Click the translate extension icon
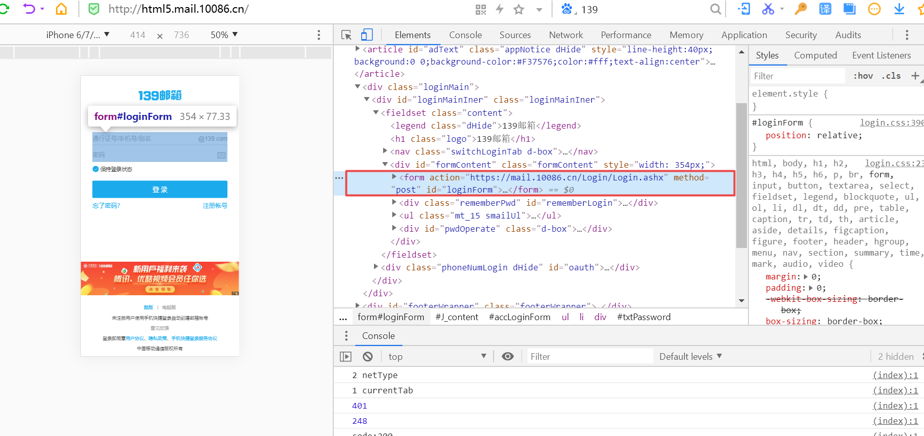Viewport: 924px width, 436px height. coord(825,9)
